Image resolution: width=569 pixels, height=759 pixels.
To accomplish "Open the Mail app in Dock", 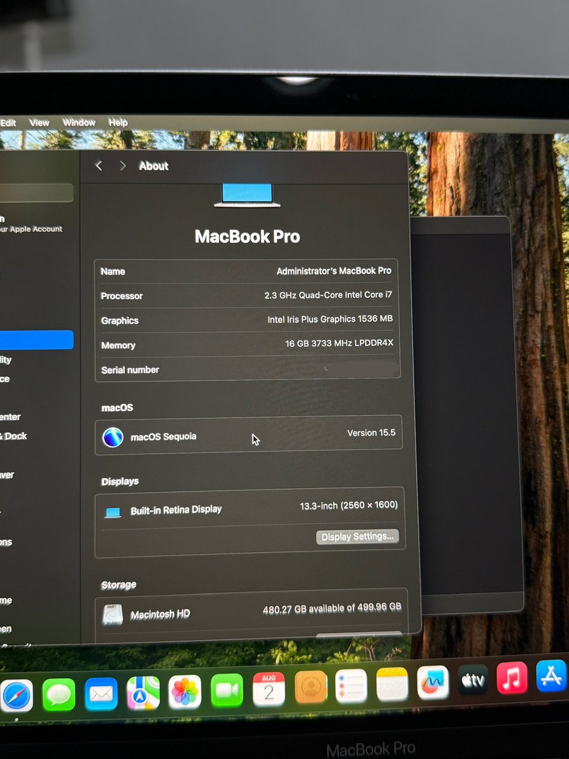I will tap(101, 693).
